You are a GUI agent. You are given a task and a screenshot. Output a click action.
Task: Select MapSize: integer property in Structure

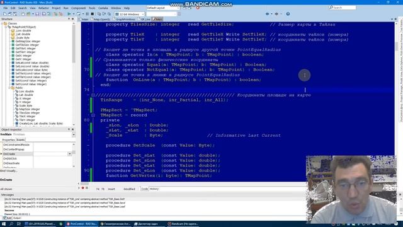(x=30, y=109)
